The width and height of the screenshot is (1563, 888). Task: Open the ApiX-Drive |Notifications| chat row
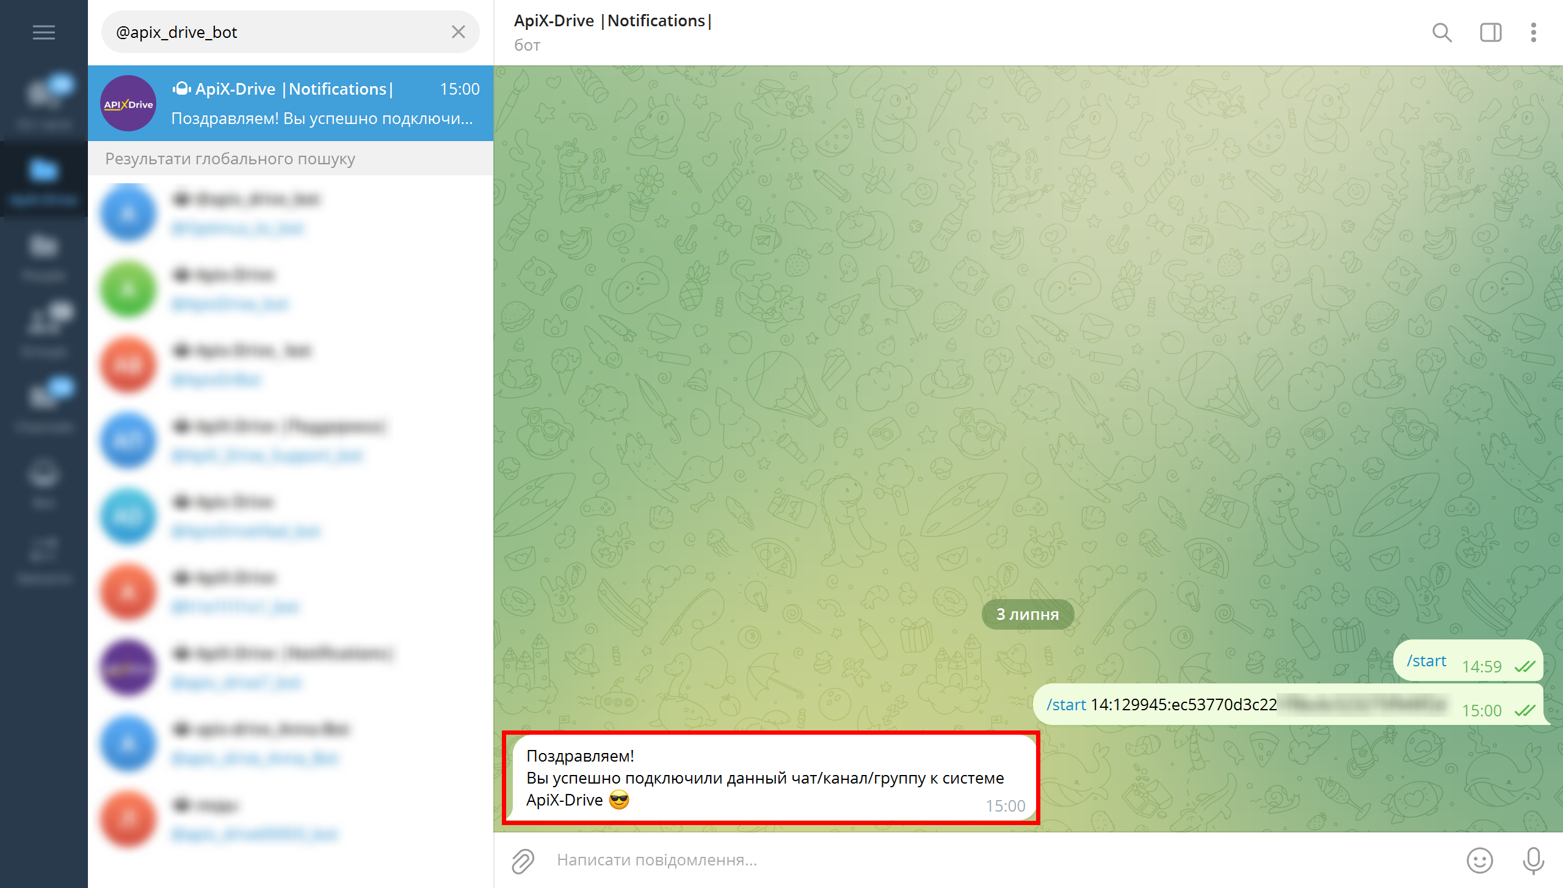291,103
